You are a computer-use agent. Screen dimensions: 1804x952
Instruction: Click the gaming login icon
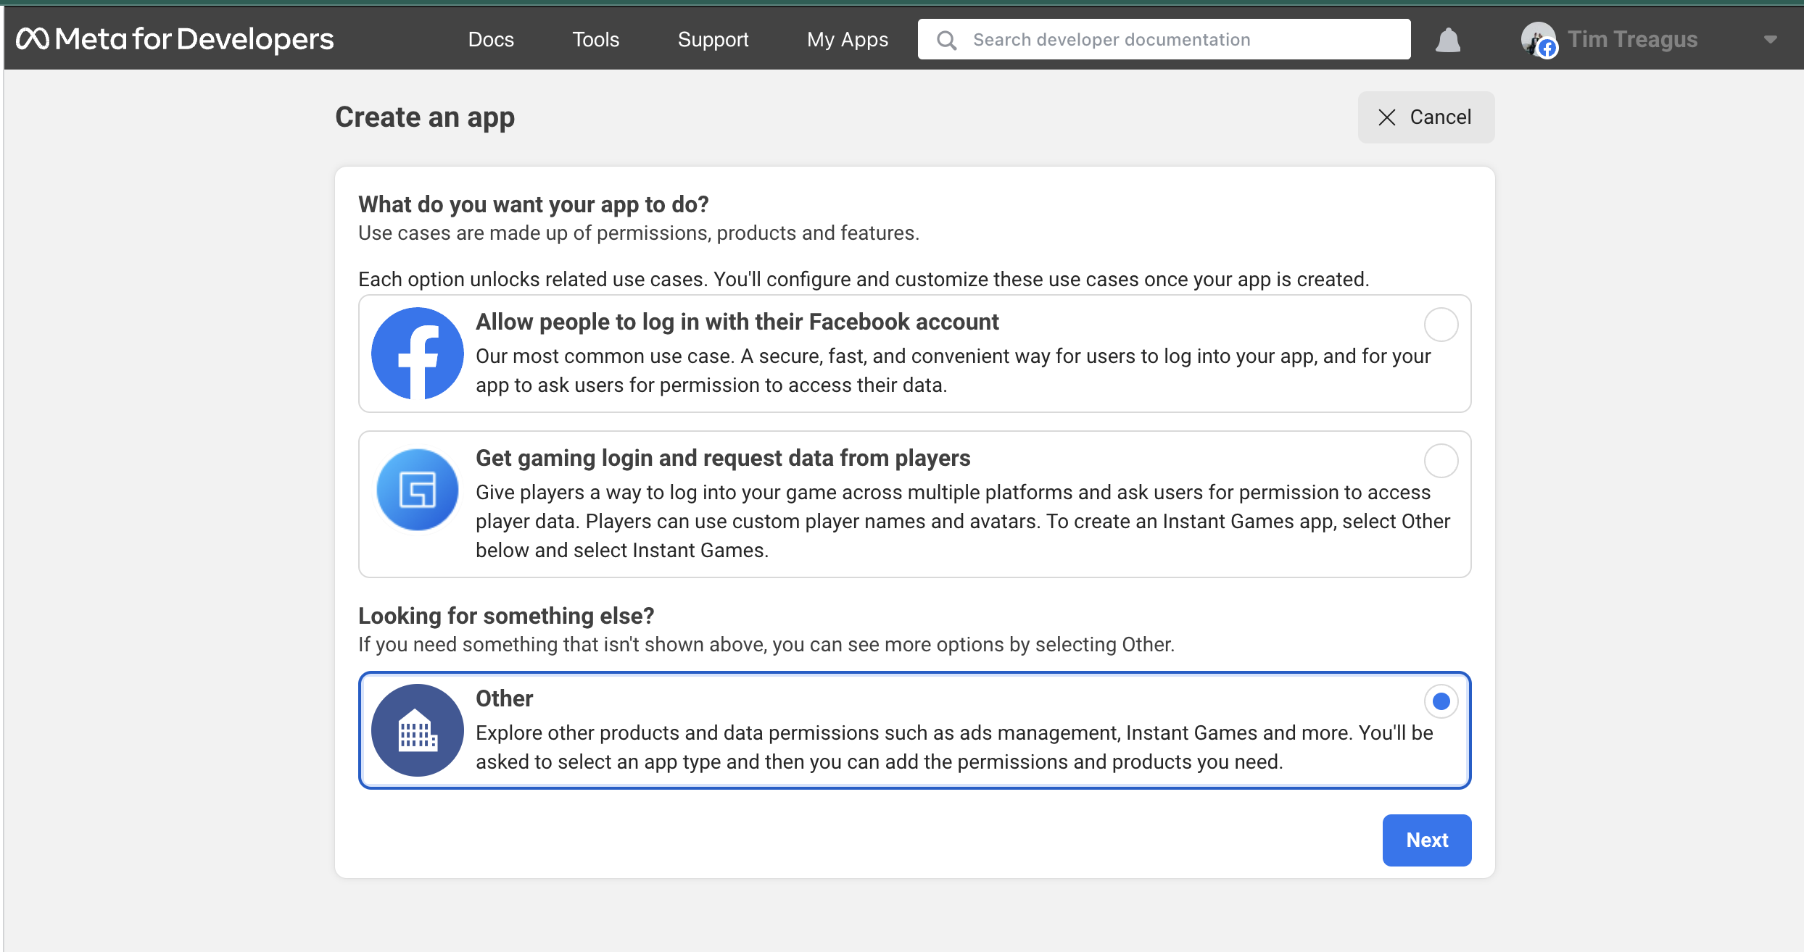coord(418,490)
